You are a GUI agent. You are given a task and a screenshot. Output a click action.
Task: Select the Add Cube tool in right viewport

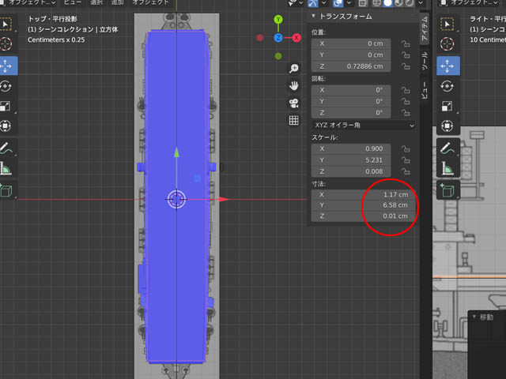coord(447,190)
